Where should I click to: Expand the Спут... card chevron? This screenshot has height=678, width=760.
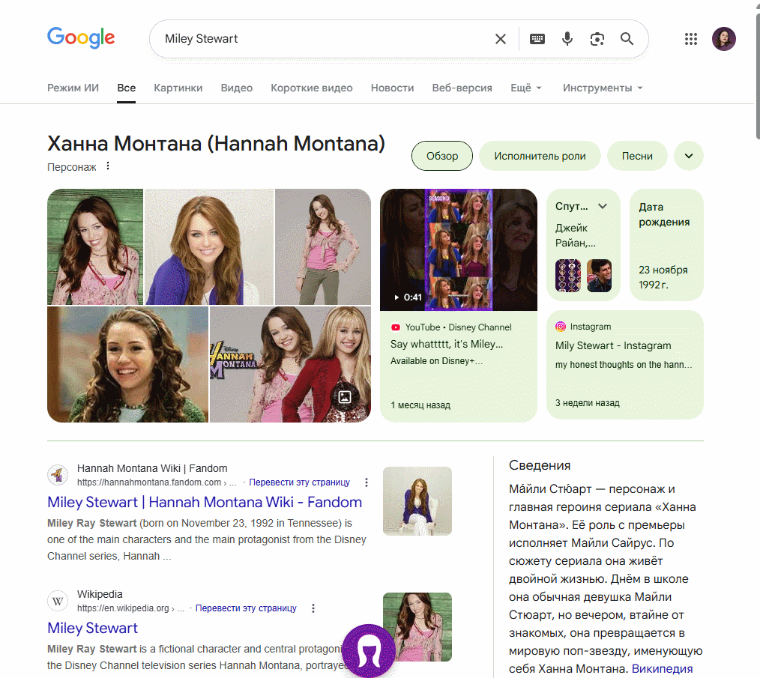603,206
